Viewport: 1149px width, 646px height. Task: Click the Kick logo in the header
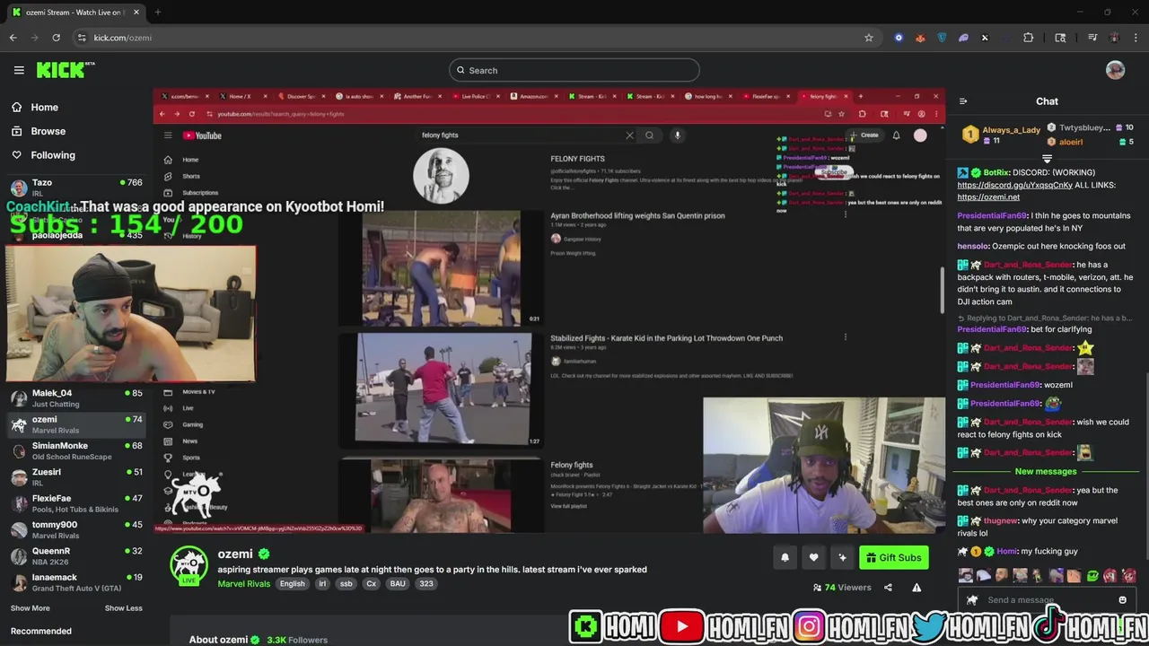coord(66,70)
